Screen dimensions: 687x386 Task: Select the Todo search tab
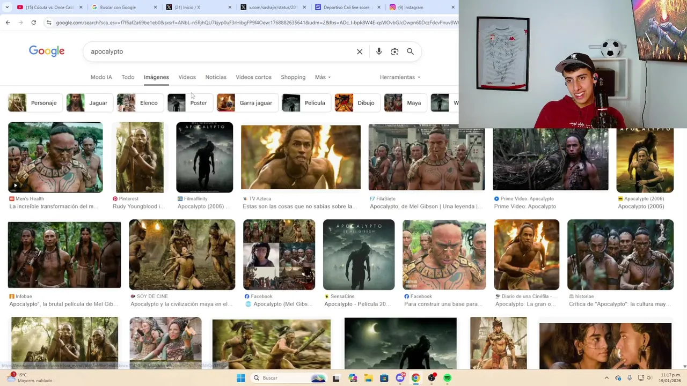click(128, 77)
